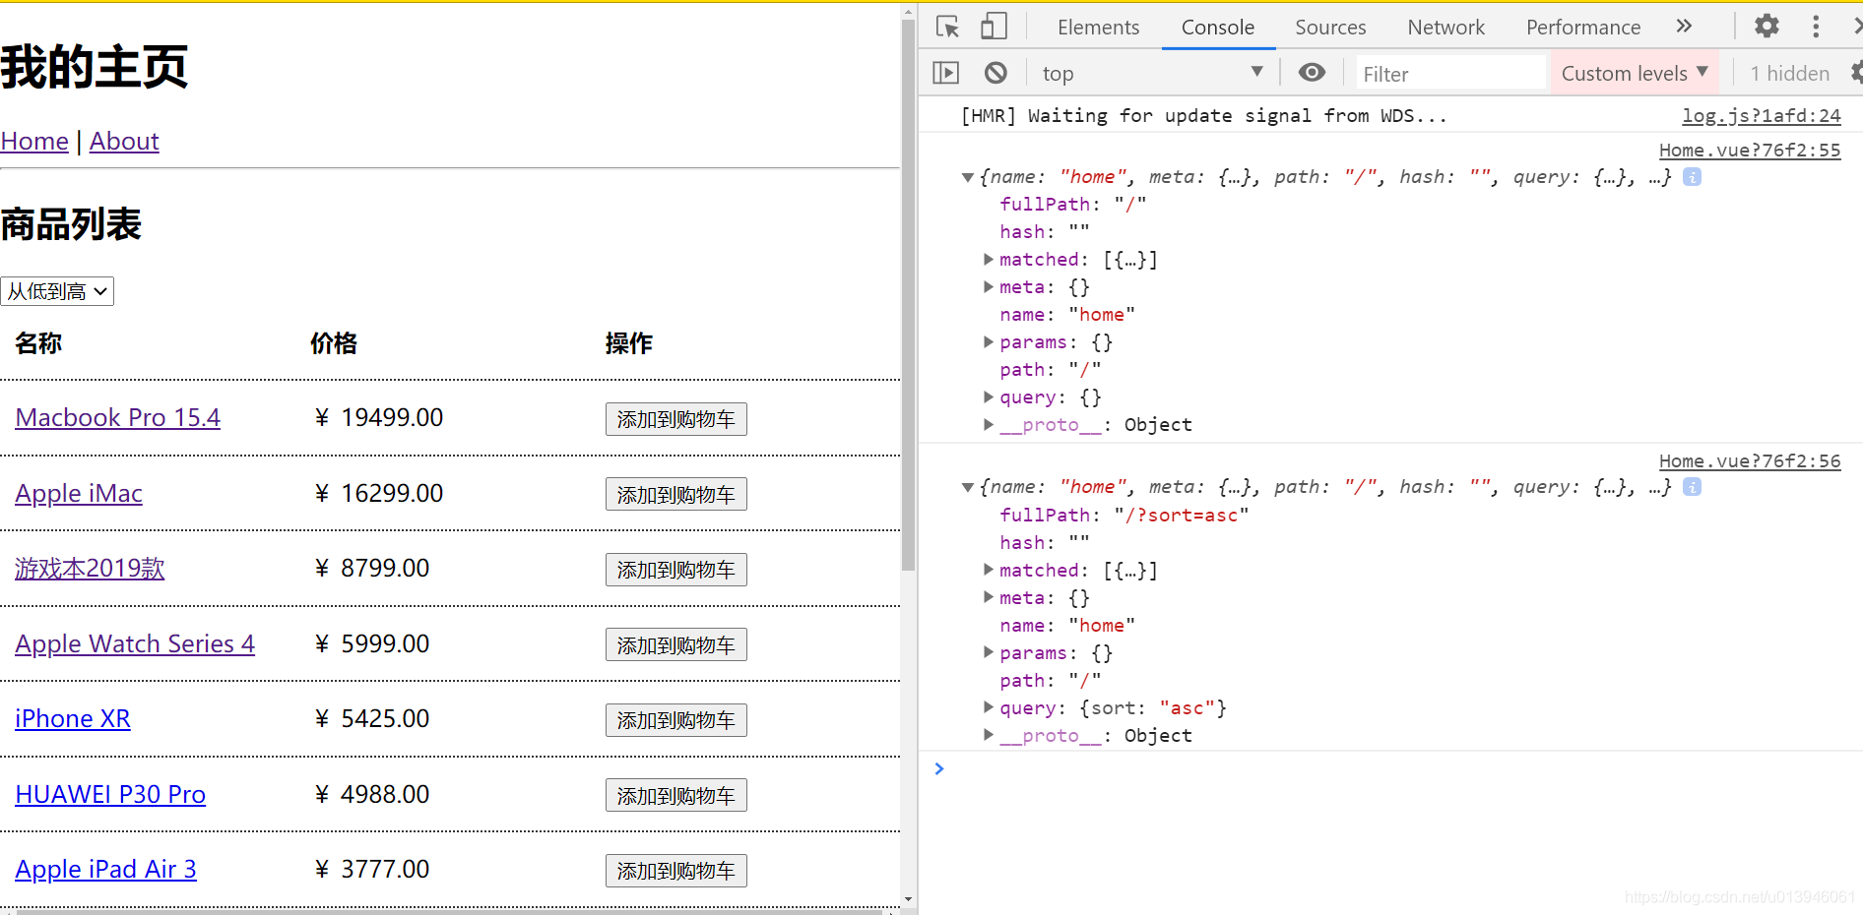Open source link Home.vue?76f2:56
This screenshot has width=1863, height=915.
pyautogui.click(x=1750, y=461)
